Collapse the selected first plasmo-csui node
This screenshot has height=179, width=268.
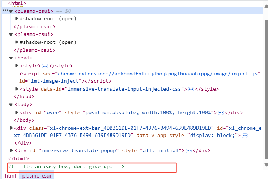click(11, 11)
